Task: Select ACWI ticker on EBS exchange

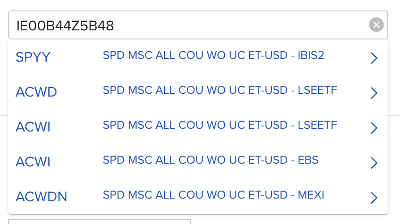Action: (33, 162)
